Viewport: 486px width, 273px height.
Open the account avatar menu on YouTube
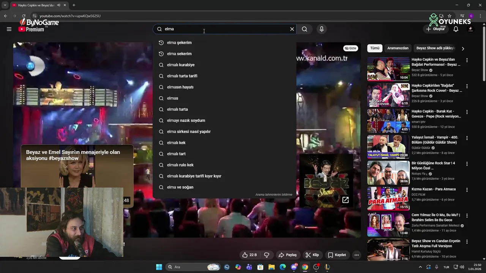pyautogui.click(x=471, y=29)
